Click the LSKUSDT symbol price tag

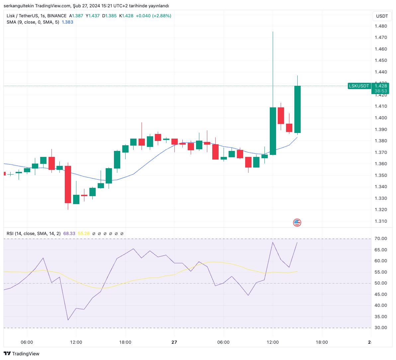click(x=359, y=86)
